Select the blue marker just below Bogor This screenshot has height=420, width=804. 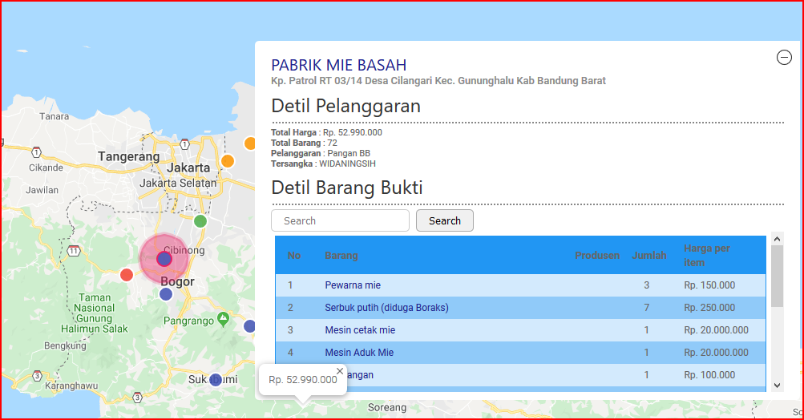(x=166, y=294)
